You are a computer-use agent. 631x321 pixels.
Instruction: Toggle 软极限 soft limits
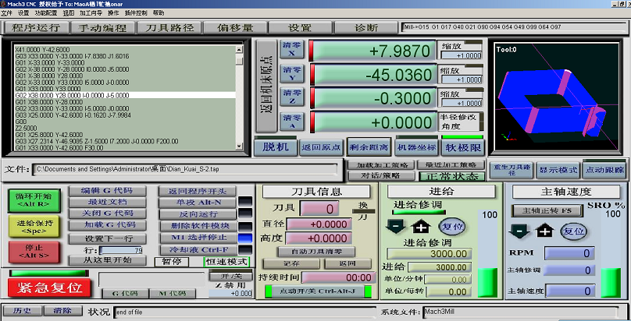click(x=462, y=148)
